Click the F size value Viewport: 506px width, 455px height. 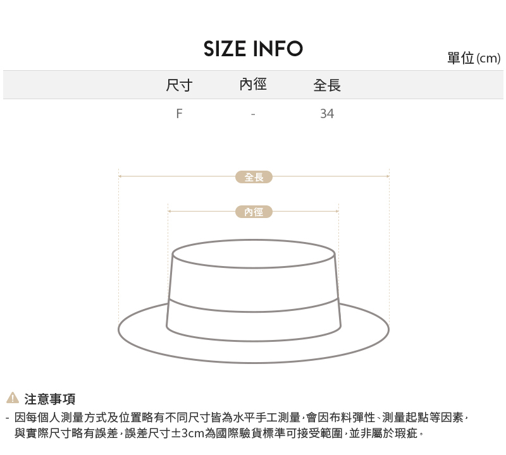coord(179,114)
